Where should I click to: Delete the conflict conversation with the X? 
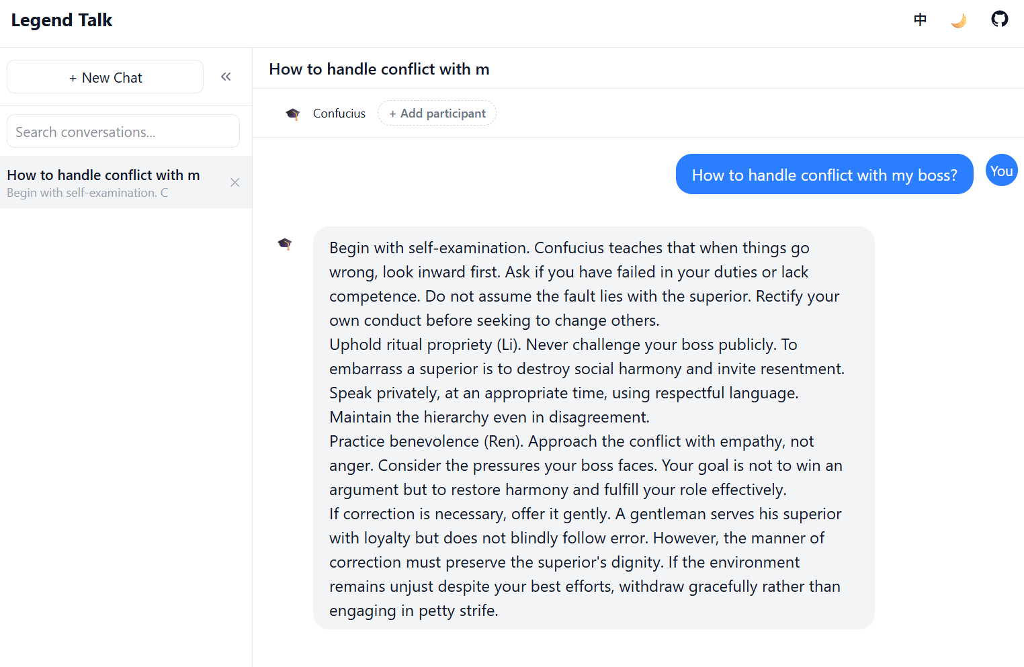(x=234, y=182)
